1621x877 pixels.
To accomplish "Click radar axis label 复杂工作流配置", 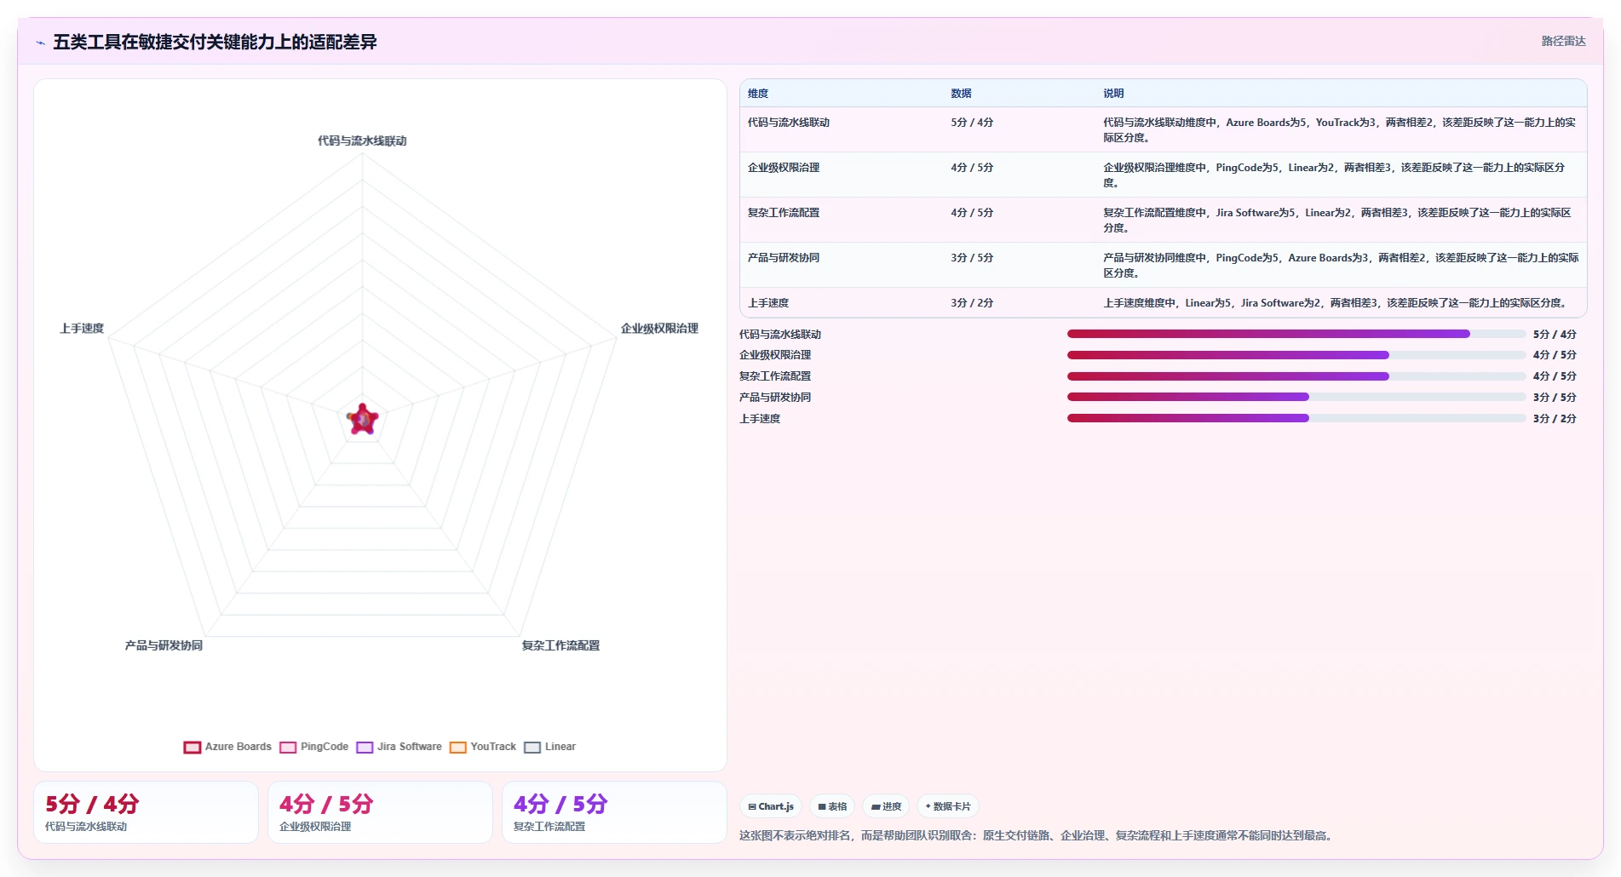I will 560,645.
